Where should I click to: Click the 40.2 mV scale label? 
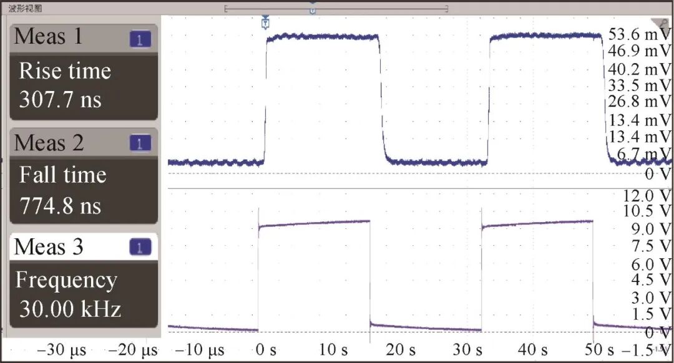tap(639, 69)
